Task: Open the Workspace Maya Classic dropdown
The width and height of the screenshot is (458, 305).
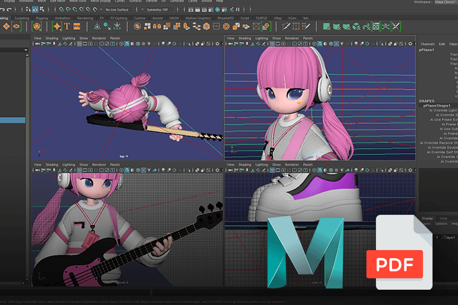Action: [x=446, y=2]
